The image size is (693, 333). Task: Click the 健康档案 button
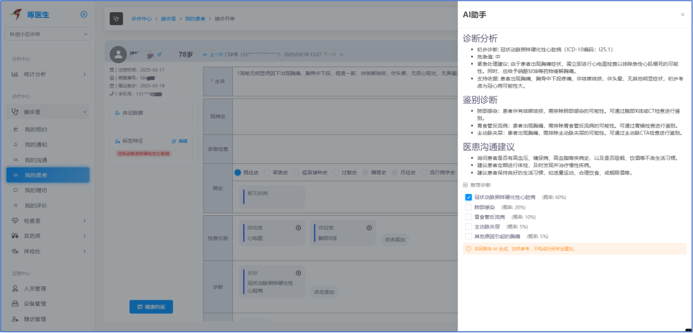[x=151, y=307]
